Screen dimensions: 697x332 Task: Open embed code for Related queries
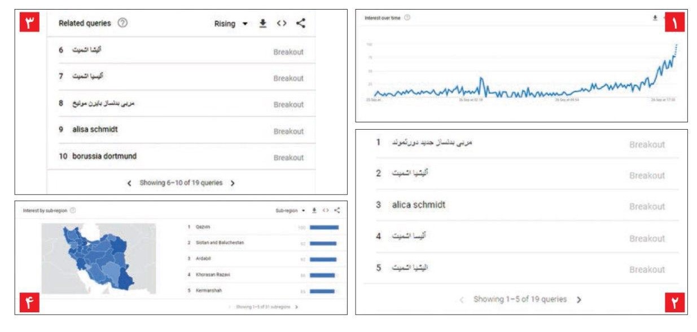(x=282, y=23)
